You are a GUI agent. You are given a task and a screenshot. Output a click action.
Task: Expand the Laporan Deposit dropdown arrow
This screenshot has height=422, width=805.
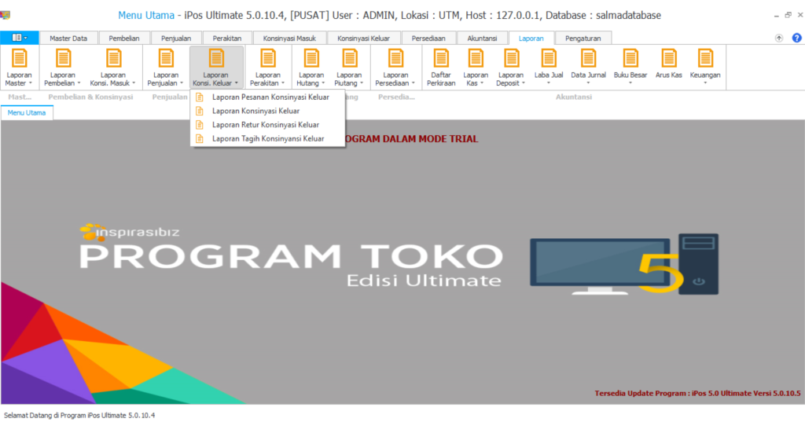coord(523,83)
